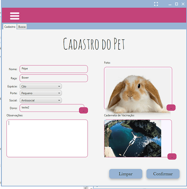Click inside the Observações text area
Viewport: 187px width, 189px height.
tap(47, 138)
